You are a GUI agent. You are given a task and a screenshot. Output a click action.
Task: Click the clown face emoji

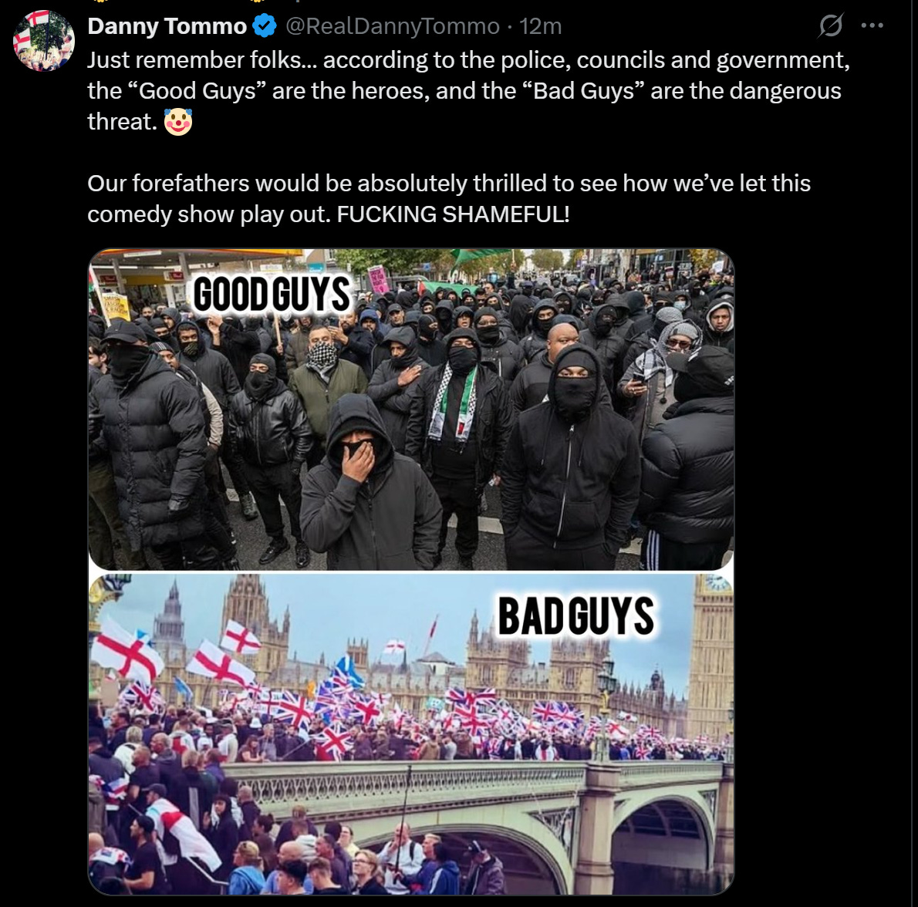point(178,122)
